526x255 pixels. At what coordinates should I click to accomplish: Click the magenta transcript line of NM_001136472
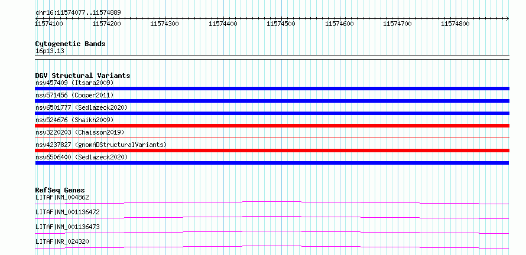coord(272,217)
